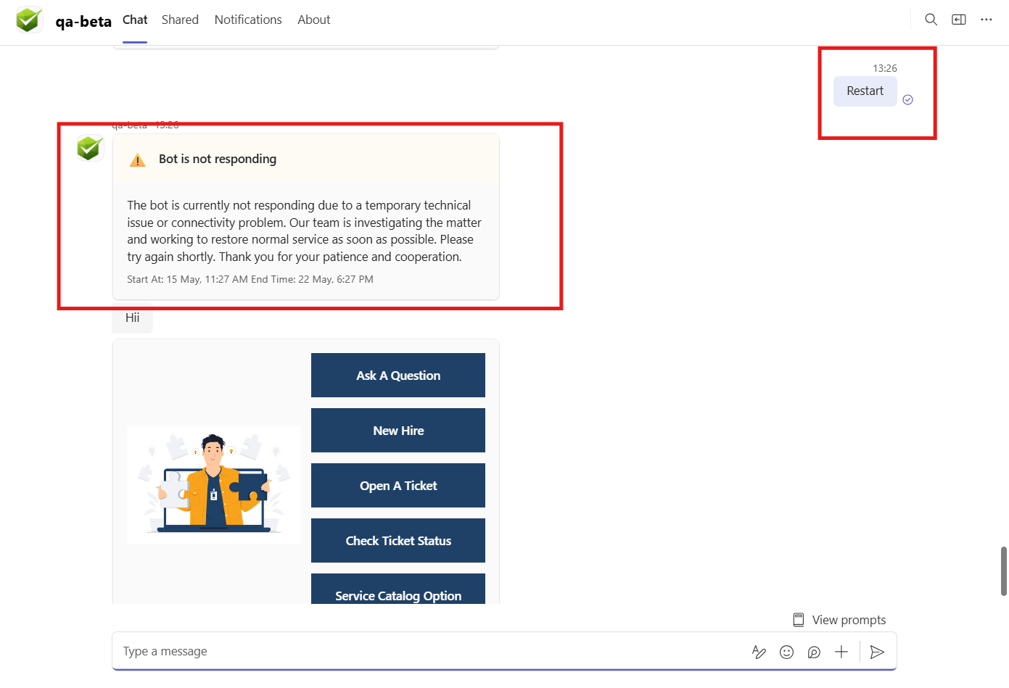Click the qa-beta title text
The image size is (1009, 688).
coord(83,21)
